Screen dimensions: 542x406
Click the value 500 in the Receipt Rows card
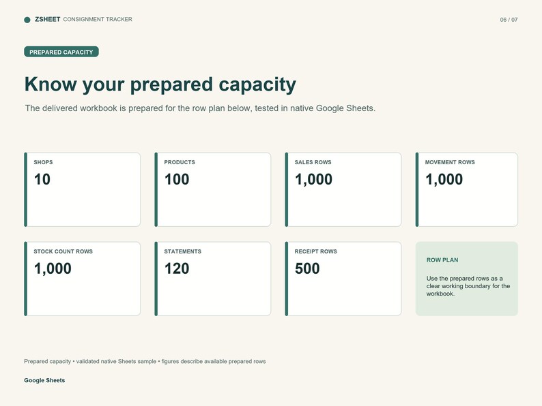(307, 268)
